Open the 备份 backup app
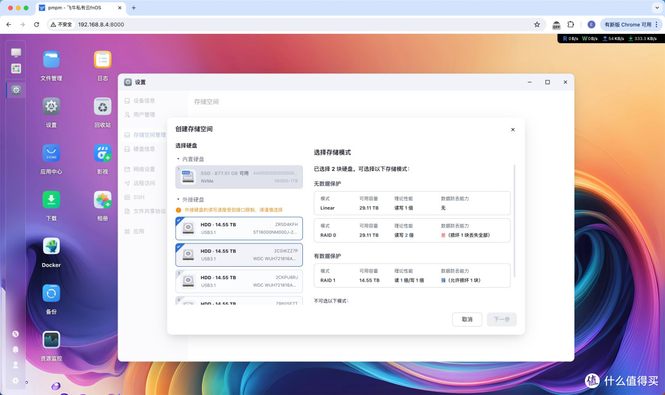This screenshot has height=395, width=665. coord(51,293)
